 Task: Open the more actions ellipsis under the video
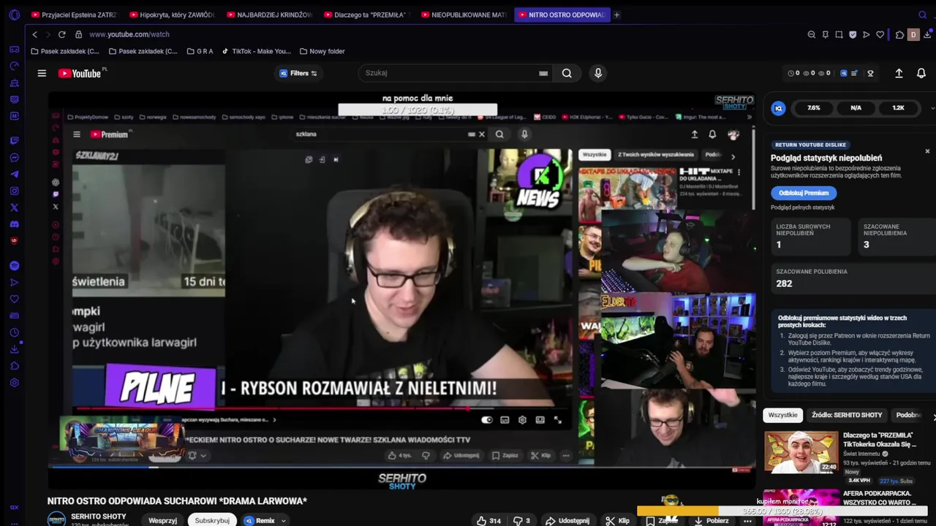(747, 520)
